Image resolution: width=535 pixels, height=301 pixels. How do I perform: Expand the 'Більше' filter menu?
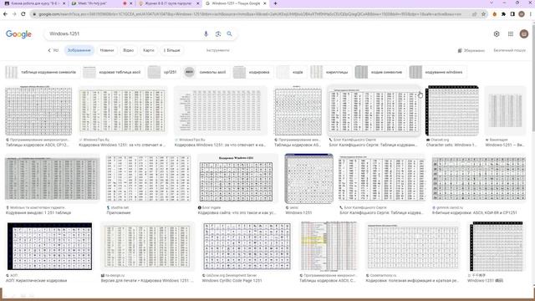(171, 50)
